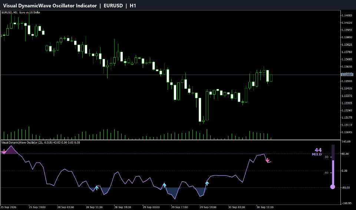The width and height of the screenshot is (356, 210).
Task: Click the 1.13240 price level
Action: (x=347, y=111)
